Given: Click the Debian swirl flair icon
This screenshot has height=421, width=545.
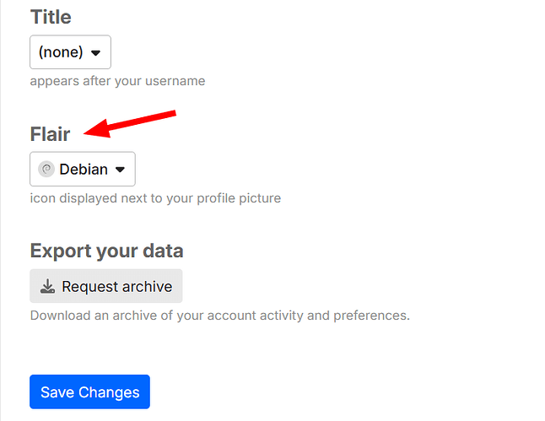Looking at the screenshot, I should (46, 170).
